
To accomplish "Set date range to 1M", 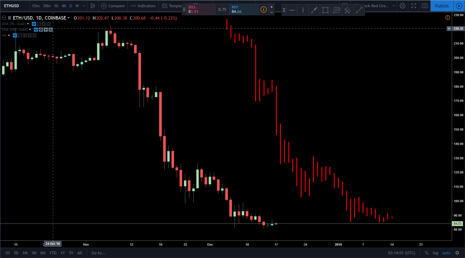I will (25, 253).
